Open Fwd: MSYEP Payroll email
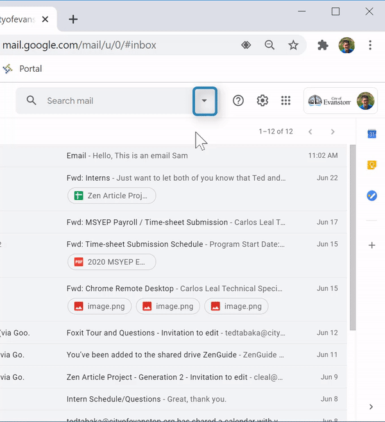 point(173,222)
